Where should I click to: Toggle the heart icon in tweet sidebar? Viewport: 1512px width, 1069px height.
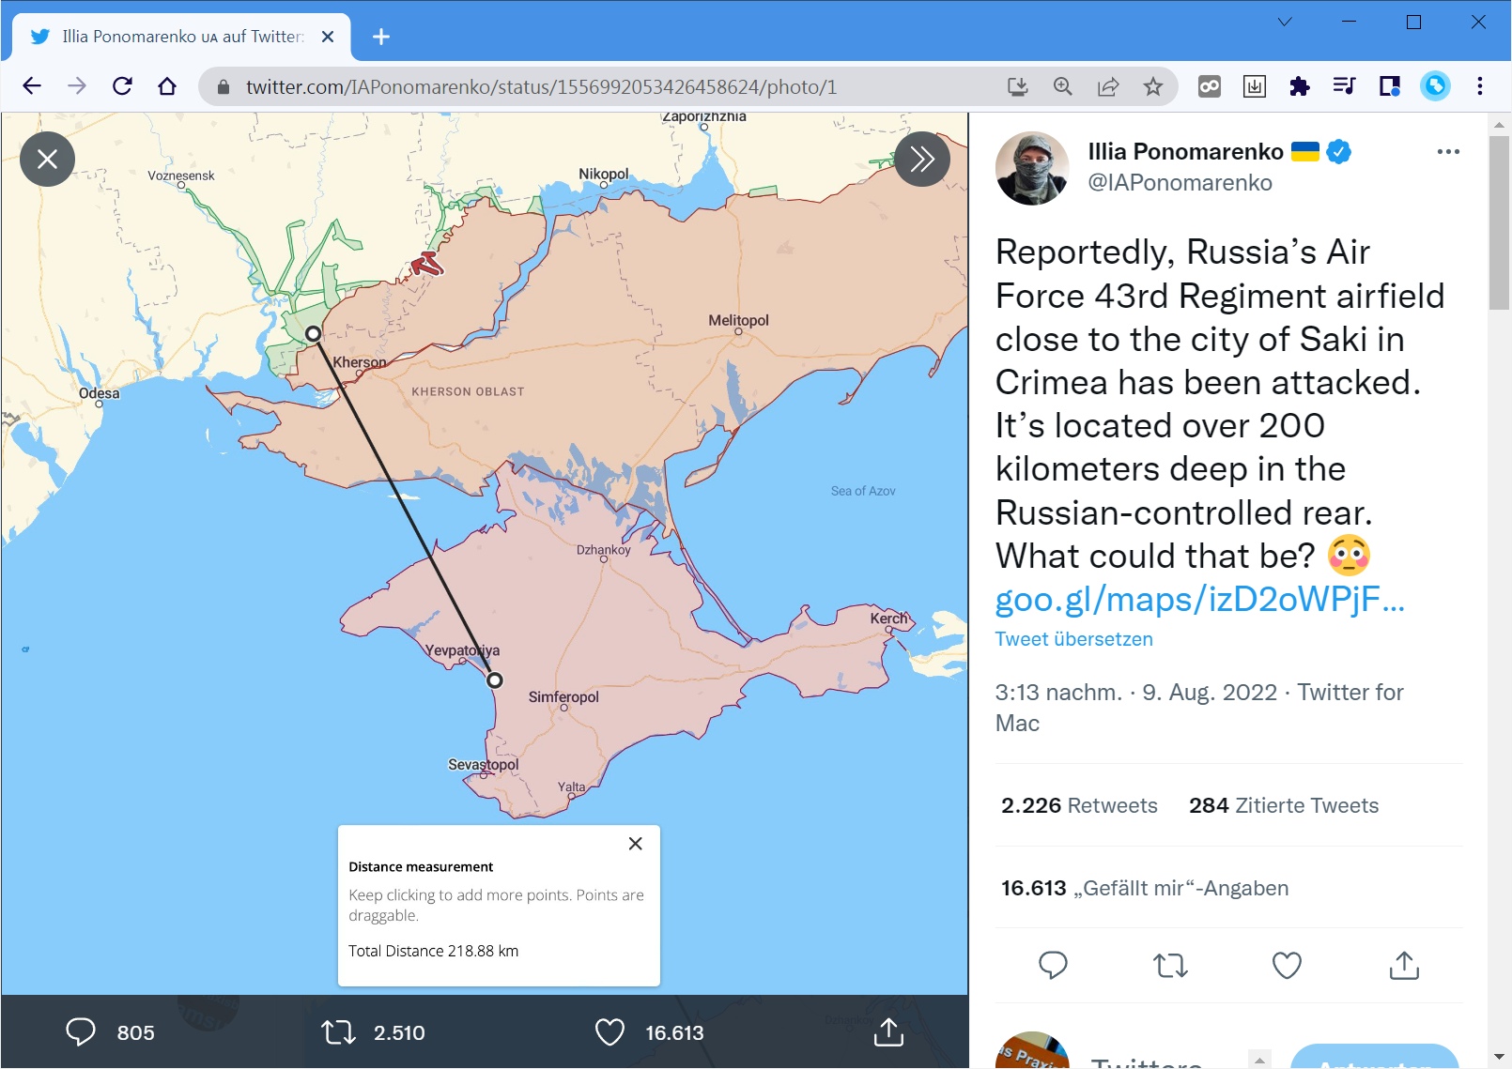(x=1286, y=965)
